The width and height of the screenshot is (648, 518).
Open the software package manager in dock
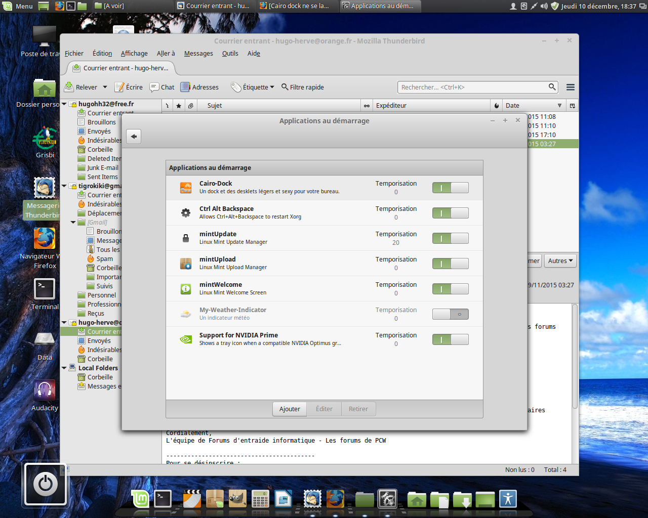tap(215, 499)
